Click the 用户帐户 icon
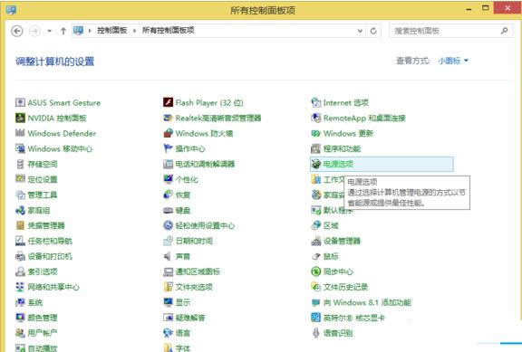Image resolution: width=522 pixels, height=352 pixels. click(x=20, y=333)
